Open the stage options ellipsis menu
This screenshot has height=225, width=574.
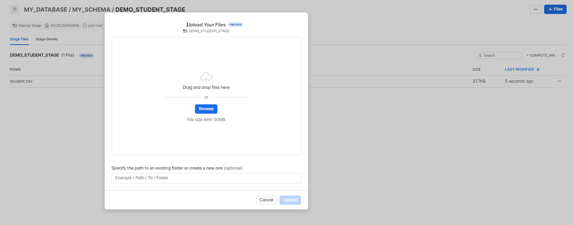click(535, 9)
